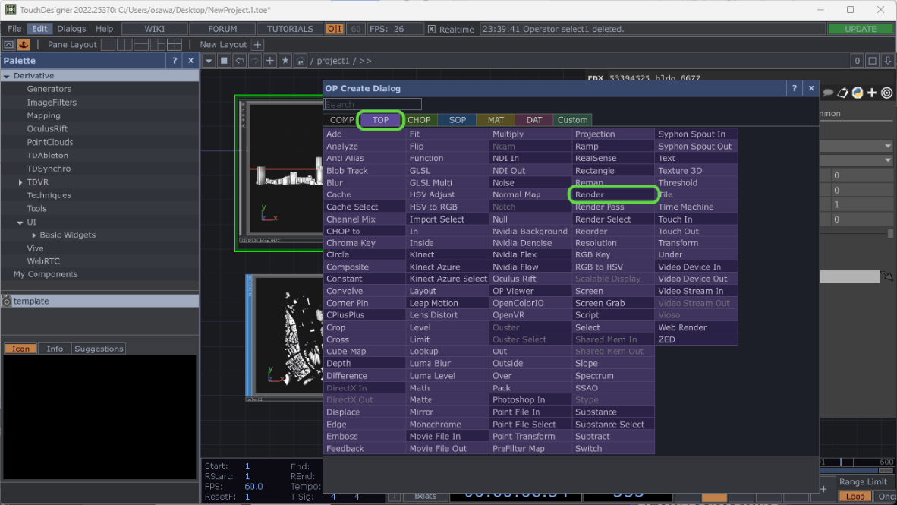Image resolution: width=897 pixels, height=505 pixels.
Task: Open the TUTORIALS link button
Action: pyautogui.click(x=290, y=29)
